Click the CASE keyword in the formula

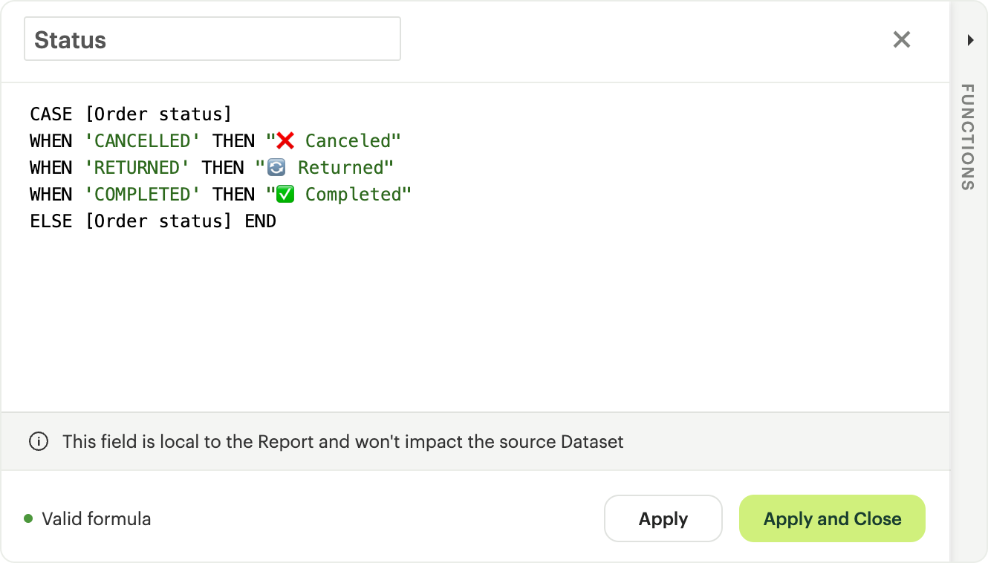51,114
